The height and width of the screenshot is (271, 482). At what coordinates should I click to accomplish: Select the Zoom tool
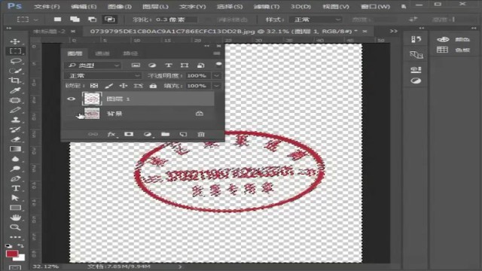click(x=15, y=227)
